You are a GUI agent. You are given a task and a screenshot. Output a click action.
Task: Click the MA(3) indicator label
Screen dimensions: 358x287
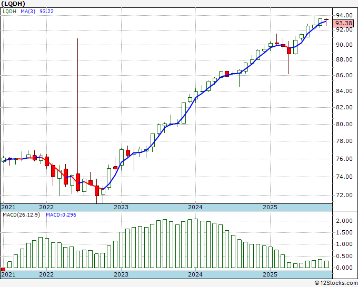[28, 12]
